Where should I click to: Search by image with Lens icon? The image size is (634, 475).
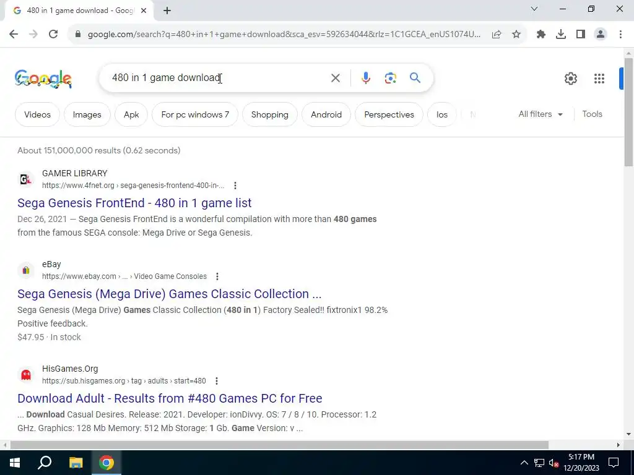point(390,78)
